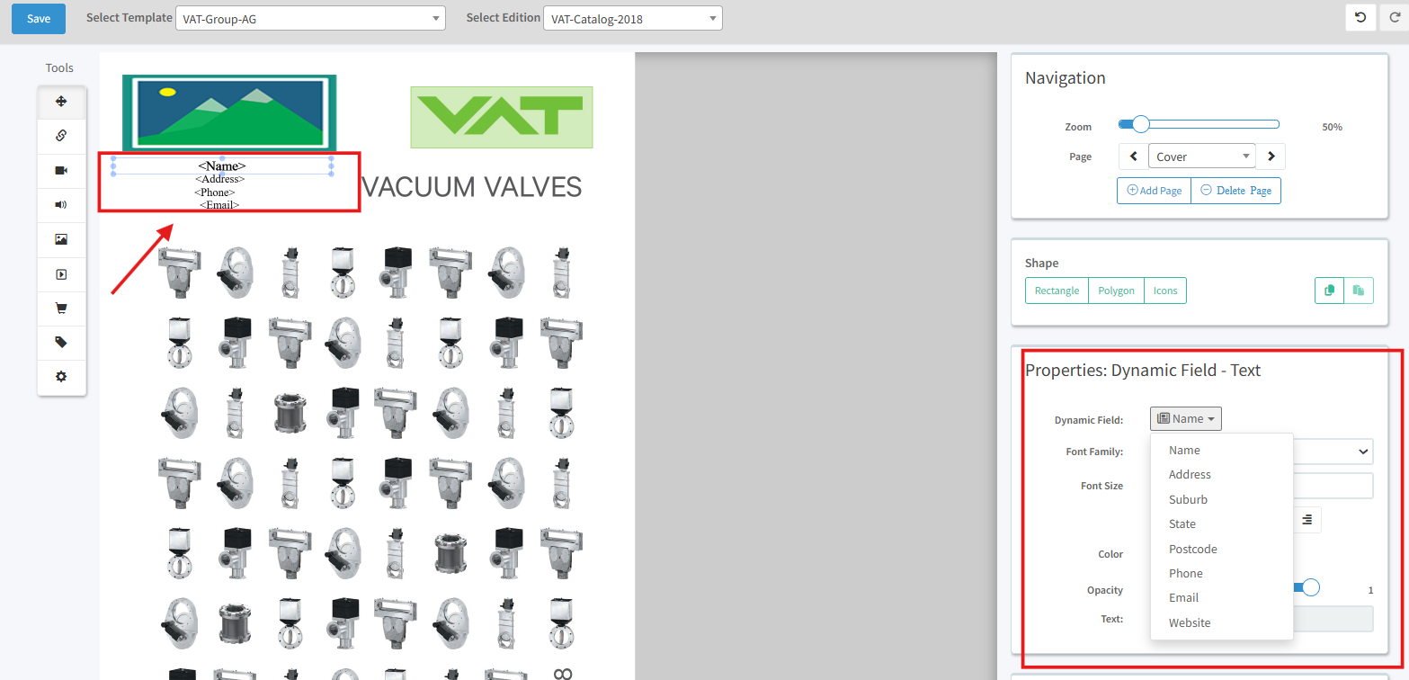1409x680 pixels.
Task: Open the Page dropdown showing Cover
Action: click(1201, 157)
